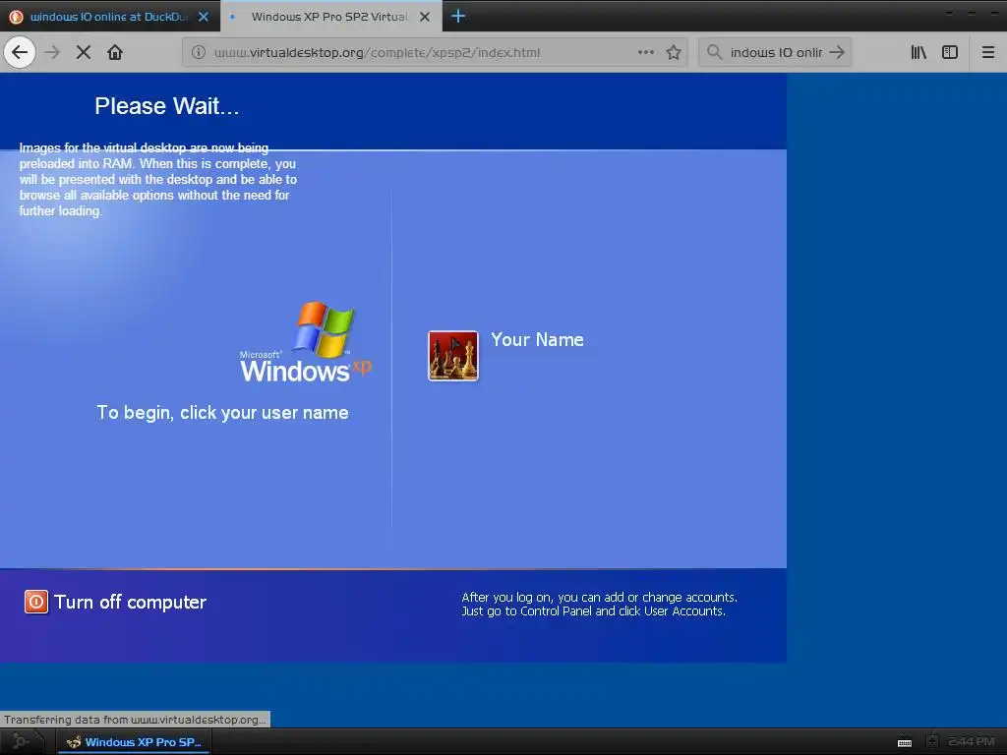Log on by clicking Your Name

[537, 339]
